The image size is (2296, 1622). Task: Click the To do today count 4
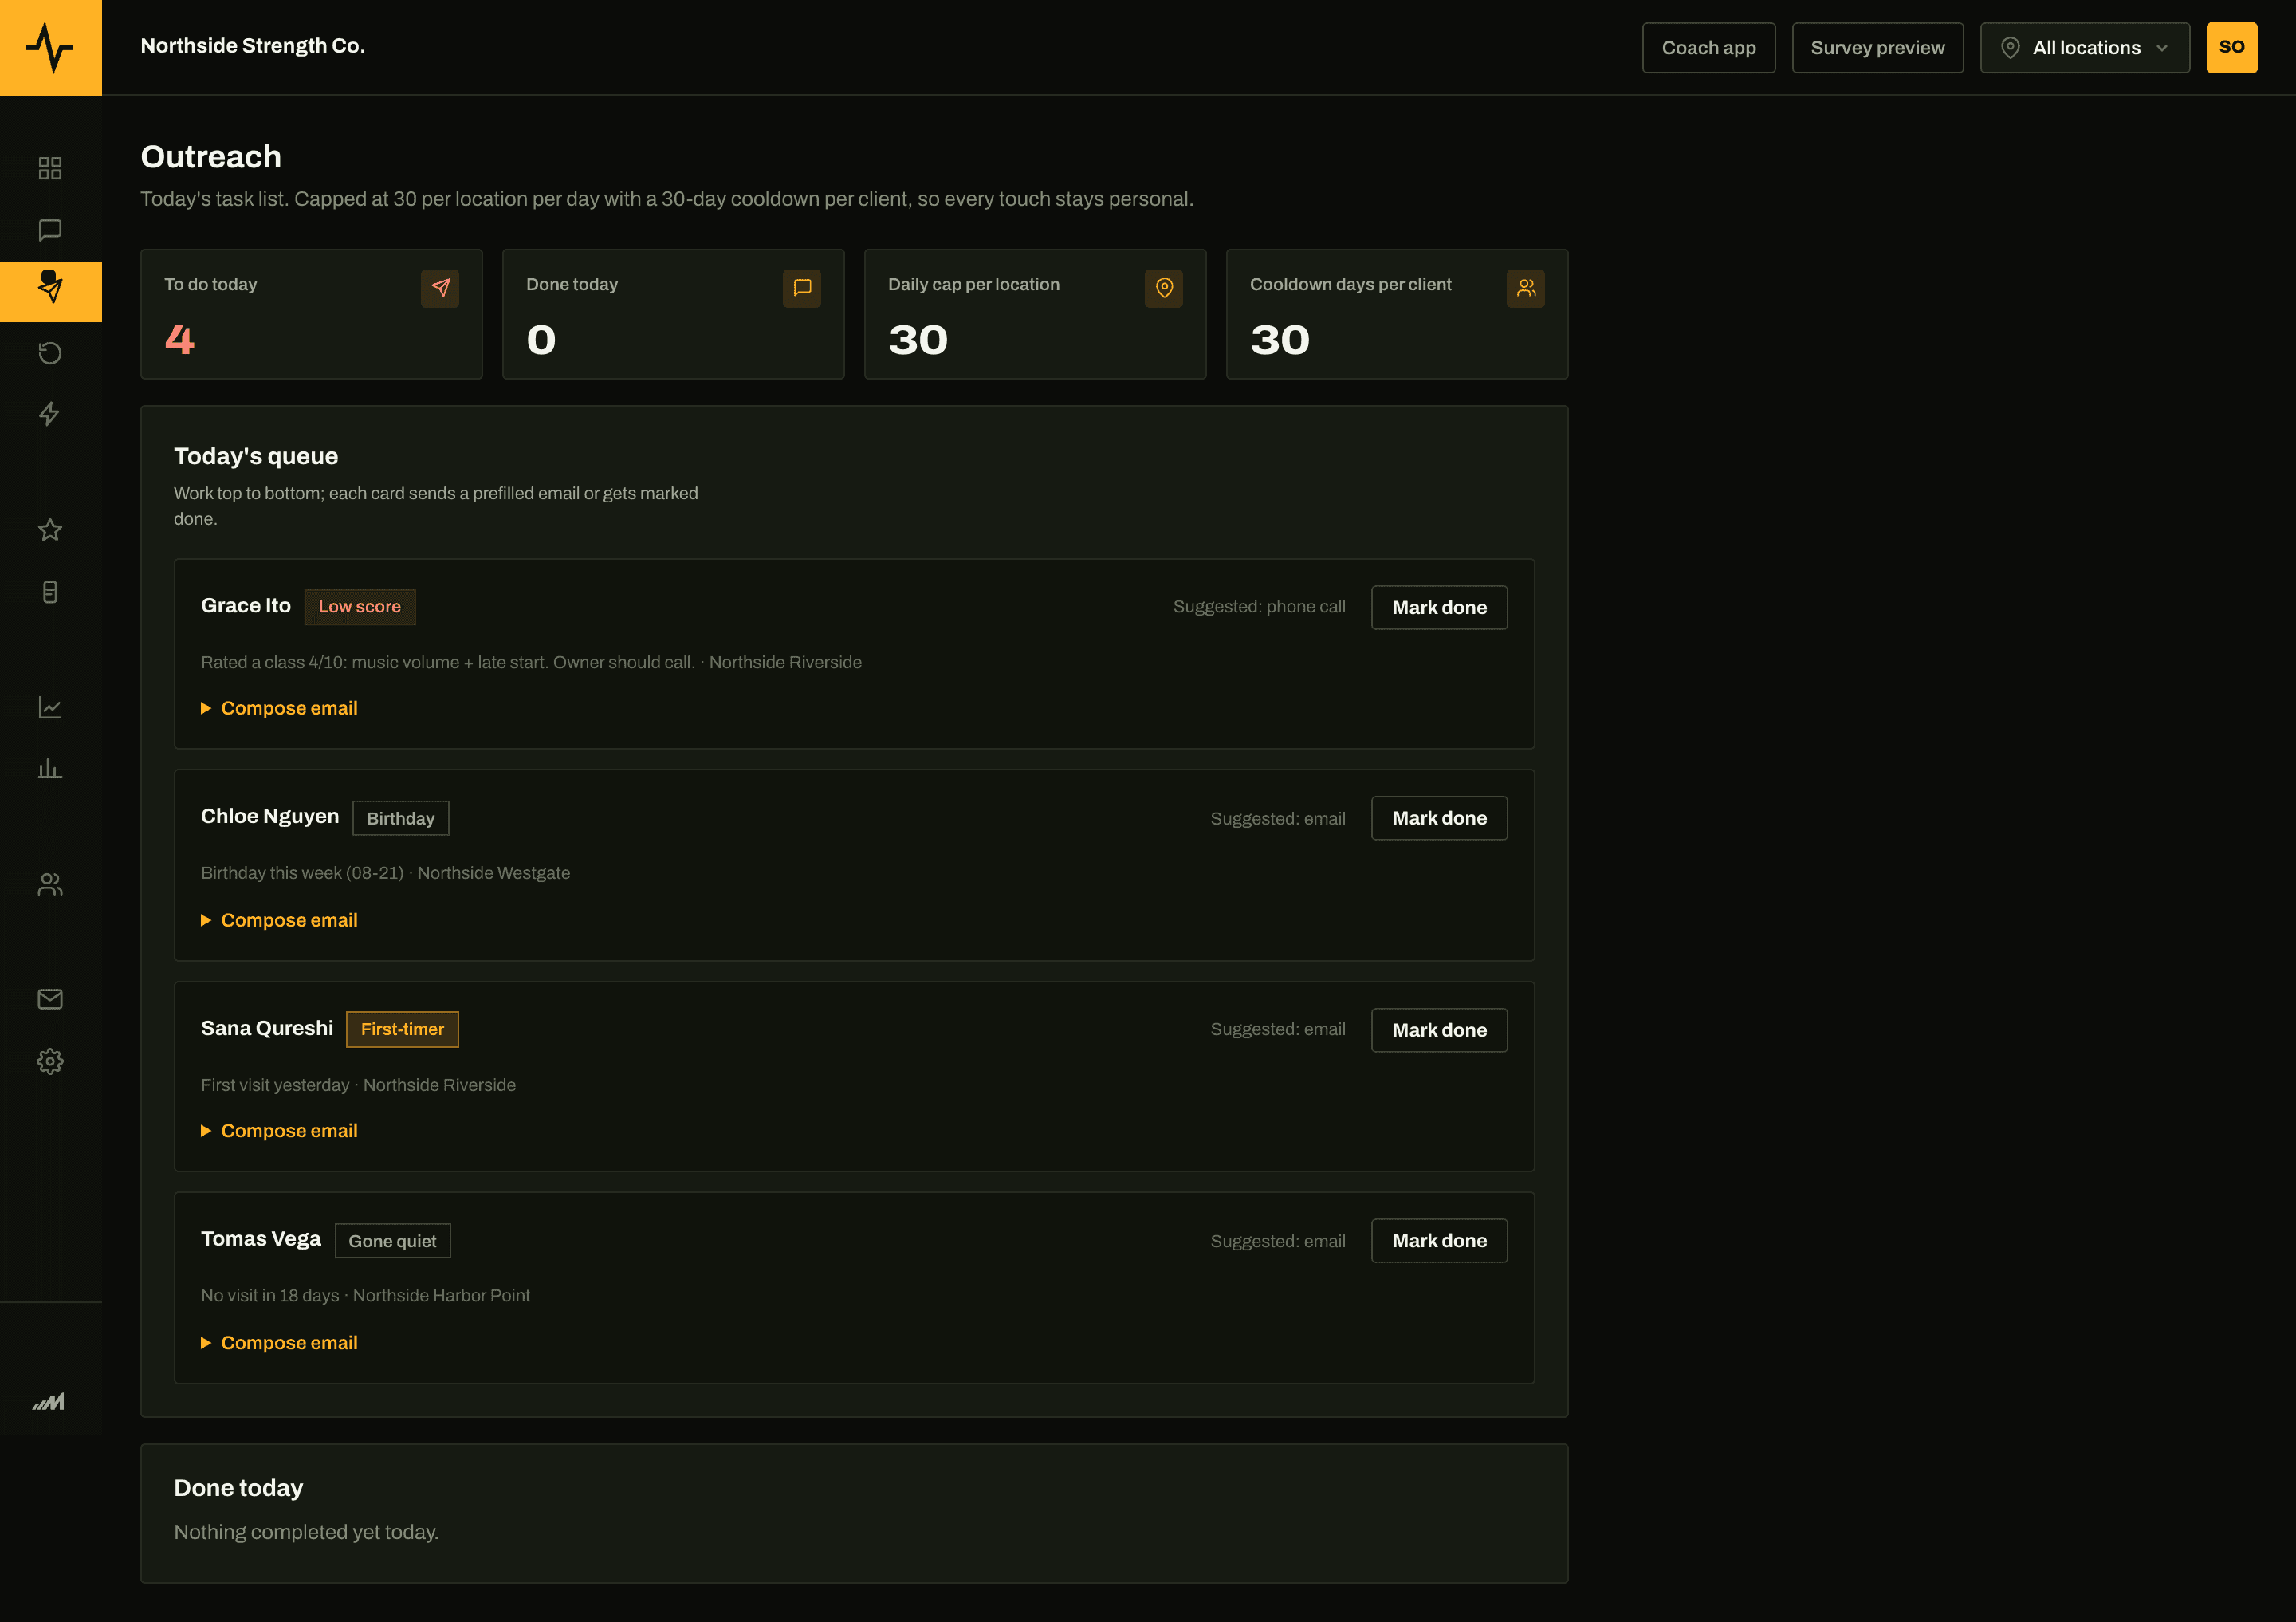click(179, 340)
